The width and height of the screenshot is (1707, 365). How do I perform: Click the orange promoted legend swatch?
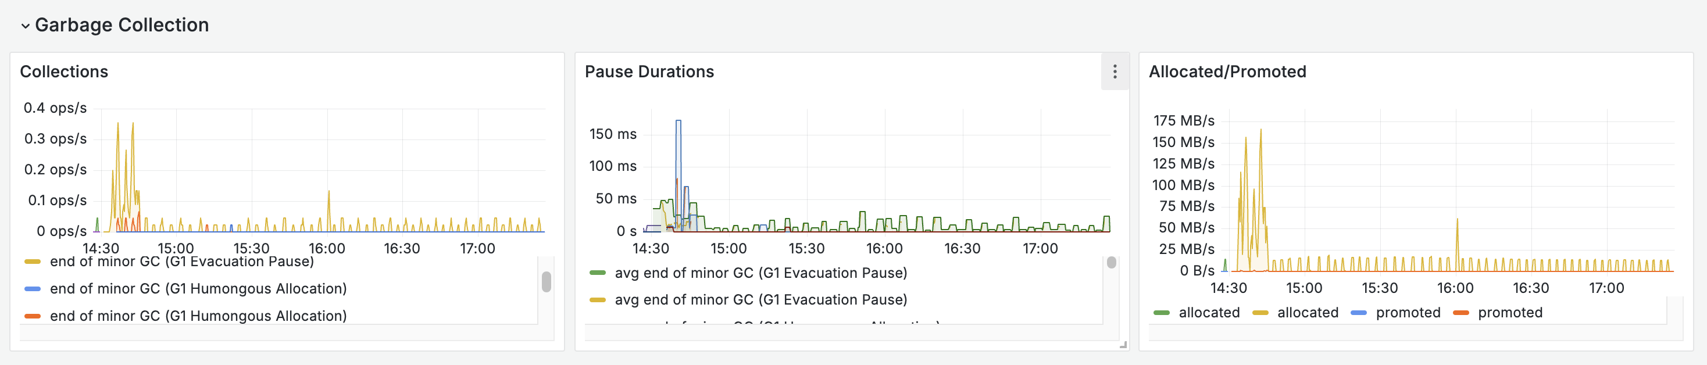[1460, 313]
